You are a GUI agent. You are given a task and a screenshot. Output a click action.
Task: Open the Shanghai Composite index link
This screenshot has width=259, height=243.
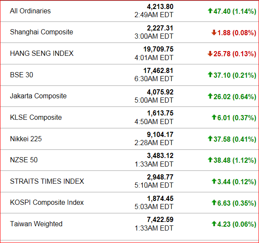pos(42,32)
